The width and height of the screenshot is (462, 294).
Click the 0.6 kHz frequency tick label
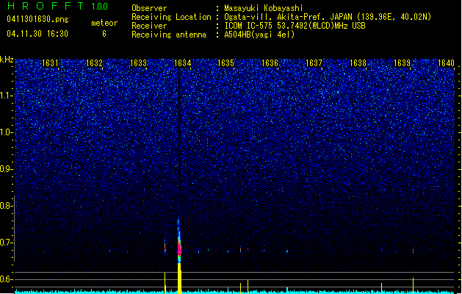click(x=6, y=279)
